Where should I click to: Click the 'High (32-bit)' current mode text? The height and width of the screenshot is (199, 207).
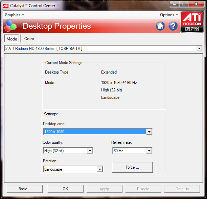(112, 90)
